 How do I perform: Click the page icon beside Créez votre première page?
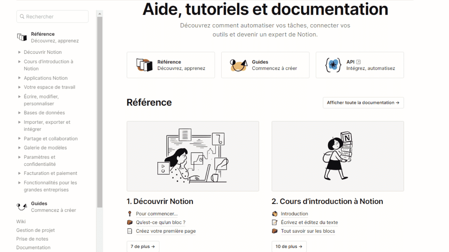pyautogui.click(x=130, y=231)
